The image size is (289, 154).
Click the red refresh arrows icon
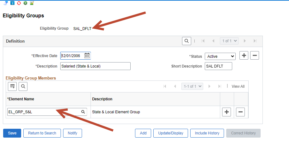click(19, 3)
